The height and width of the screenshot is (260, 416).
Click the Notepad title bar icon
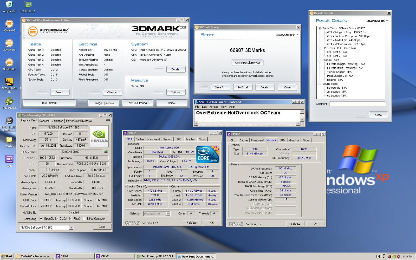[x=196, y=102]
